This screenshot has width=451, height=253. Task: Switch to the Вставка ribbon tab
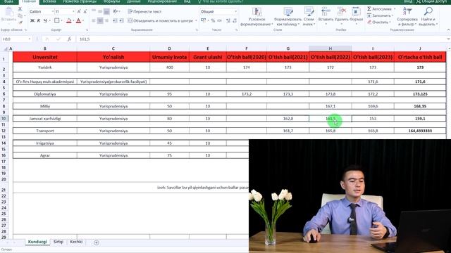pyautogui.click(x=49, y=1)
